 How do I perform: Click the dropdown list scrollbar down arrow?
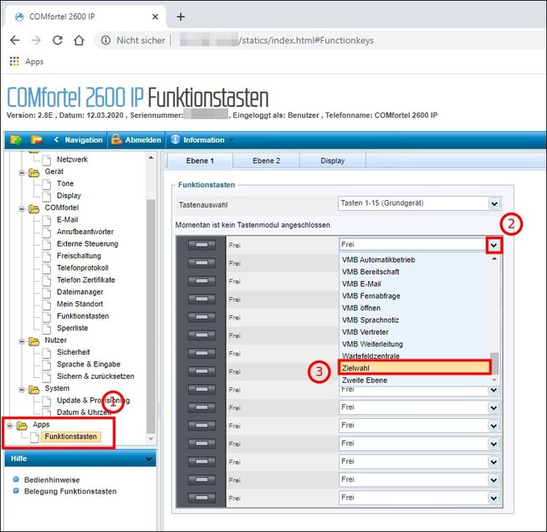494,380
